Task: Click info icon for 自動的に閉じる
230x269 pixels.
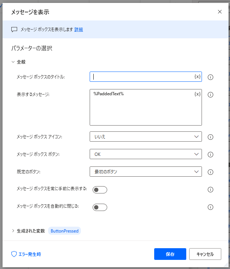Action: point(210,207)
